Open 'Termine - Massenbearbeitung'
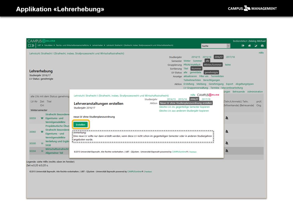The width and height of the screenshot is (293, 220). click(x=227, y=88)
